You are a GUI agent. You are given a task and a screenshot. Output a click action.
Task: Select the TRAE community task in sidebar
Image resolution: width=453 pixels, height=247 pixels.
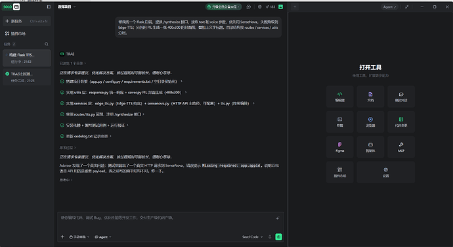coord(27,77)
